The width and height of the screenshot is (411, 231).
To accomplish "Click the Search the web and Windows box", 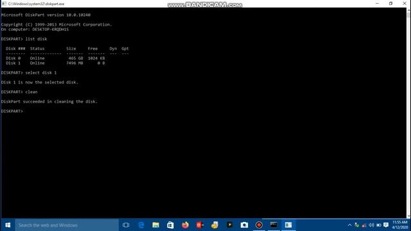I will (x=67, y=225).
